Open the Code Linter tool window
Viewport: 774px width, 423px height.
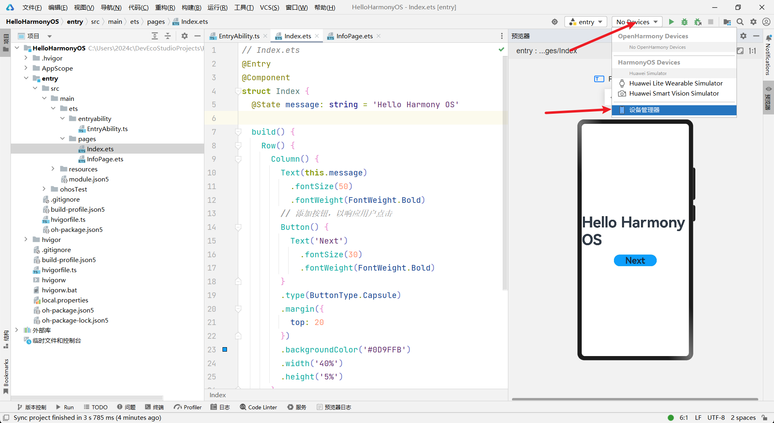[x=258, y=407]
